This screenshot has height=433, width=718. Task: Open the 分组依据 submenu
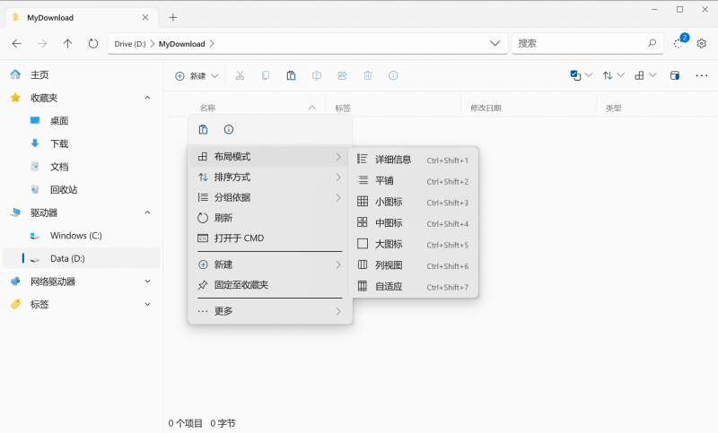(270, 197)
